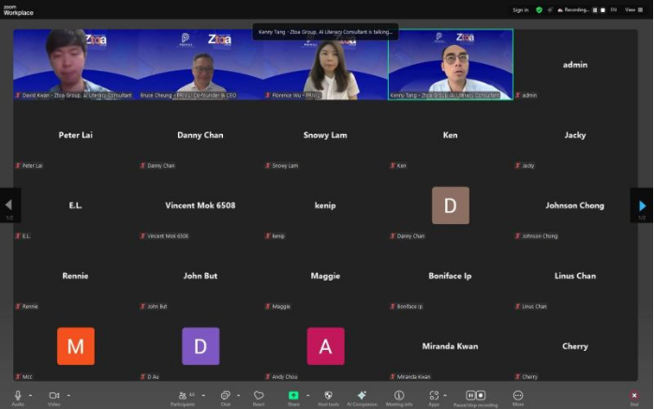654x409 pixels.
Task: Expand the video options arrow
Action: tap(68, 395)
